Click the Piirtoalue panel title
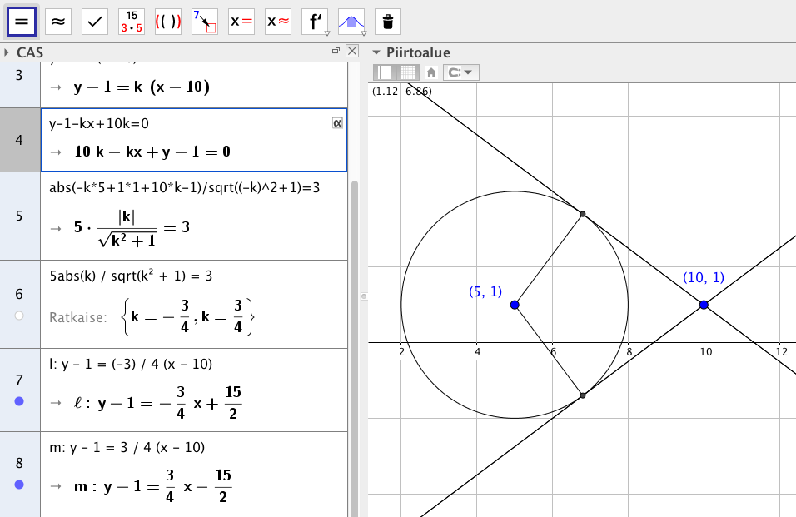Screen dimensions: 796x517 click(418, 52)
